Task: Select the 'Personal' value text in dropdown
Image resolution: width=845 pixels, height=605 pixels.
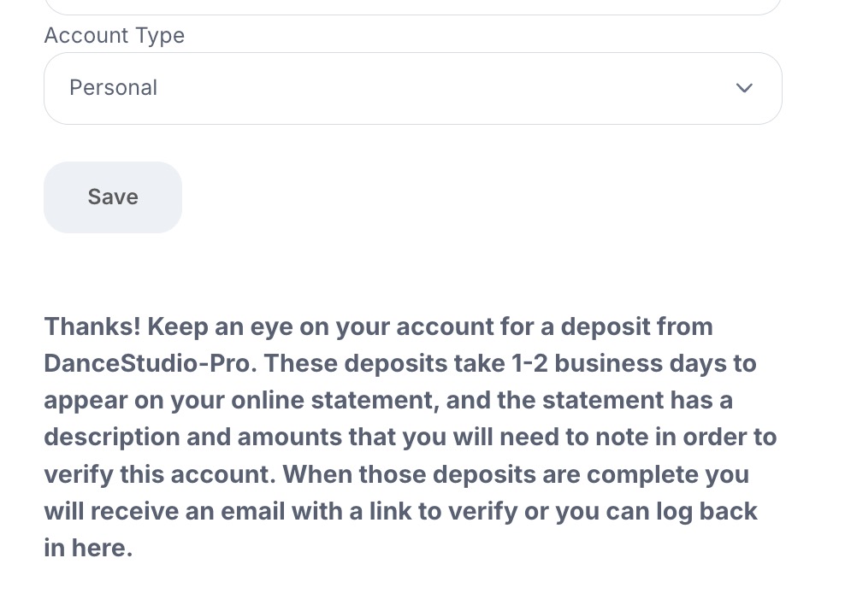Action: click(x=113, y=88)
